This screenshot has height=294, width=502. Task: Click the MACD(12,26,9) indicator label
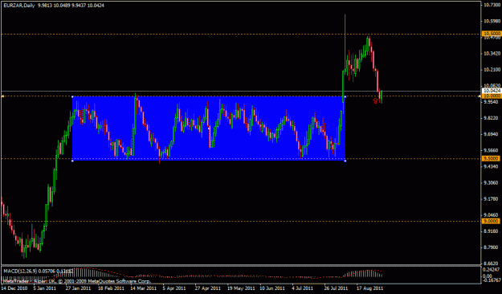point(20,272)
